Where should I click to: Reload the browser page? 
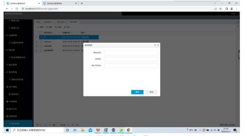17,9
